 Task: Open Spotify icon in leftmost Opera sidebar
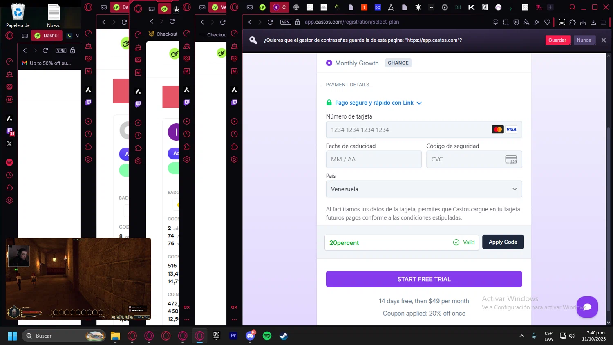point(9,162)
